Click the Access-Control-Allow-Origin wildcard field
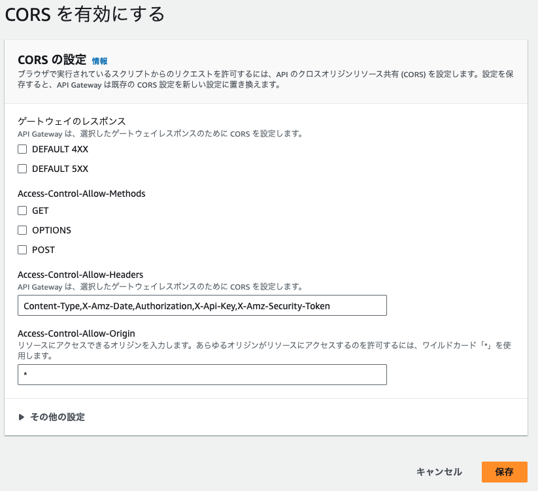This screenshot has width=538, height=491. click(202, 375)
